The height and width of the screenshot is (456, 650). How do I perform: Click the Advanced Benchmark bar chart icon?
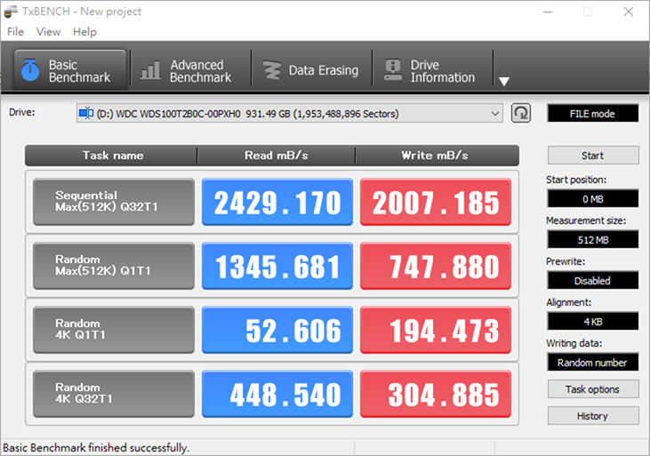(151, 70)
